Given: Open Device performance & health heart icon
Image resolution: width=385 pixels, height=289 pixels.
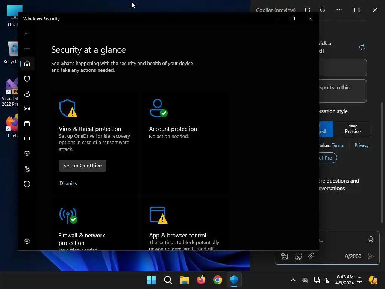Looking at the screenshot, I should point(27,154).
